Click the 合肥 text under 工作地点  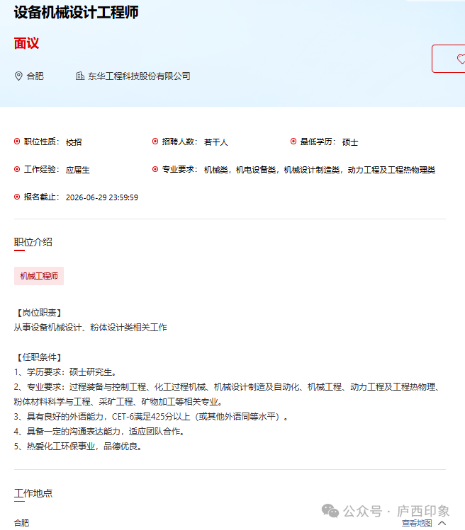point(22,523)
